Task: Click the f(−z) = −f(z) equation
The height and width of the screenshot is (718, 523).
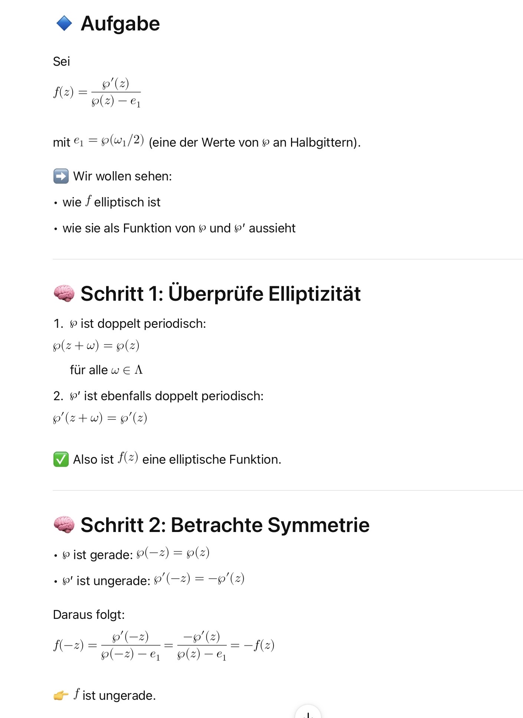Action: pos(164,646)
